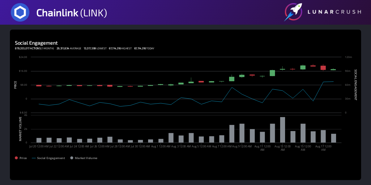Click the 60m social engagement axis label
Image resolution: width=371 pixels, height=185 pixels.
click(x=348, y=85)
